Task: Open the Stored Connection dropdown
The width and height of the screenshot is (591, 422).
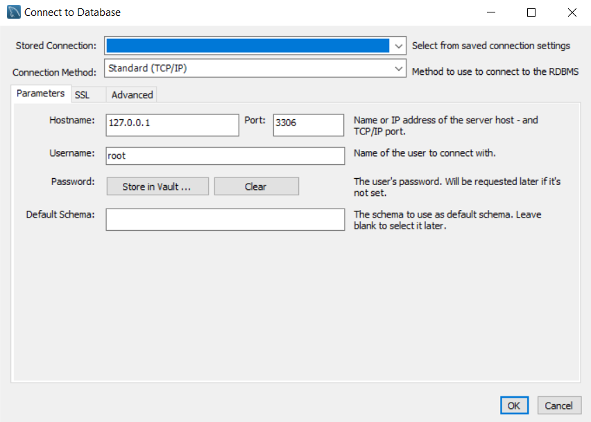Action: pyautogui.click(x=250, y=45)
